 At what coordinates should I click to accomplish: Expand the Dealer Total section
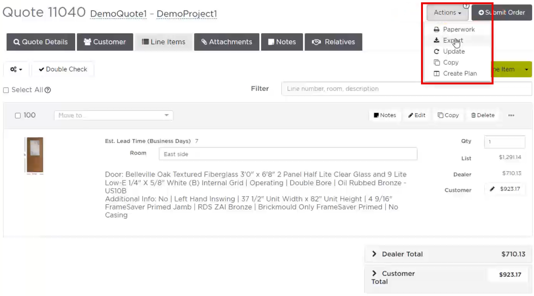tap(374, 254)
